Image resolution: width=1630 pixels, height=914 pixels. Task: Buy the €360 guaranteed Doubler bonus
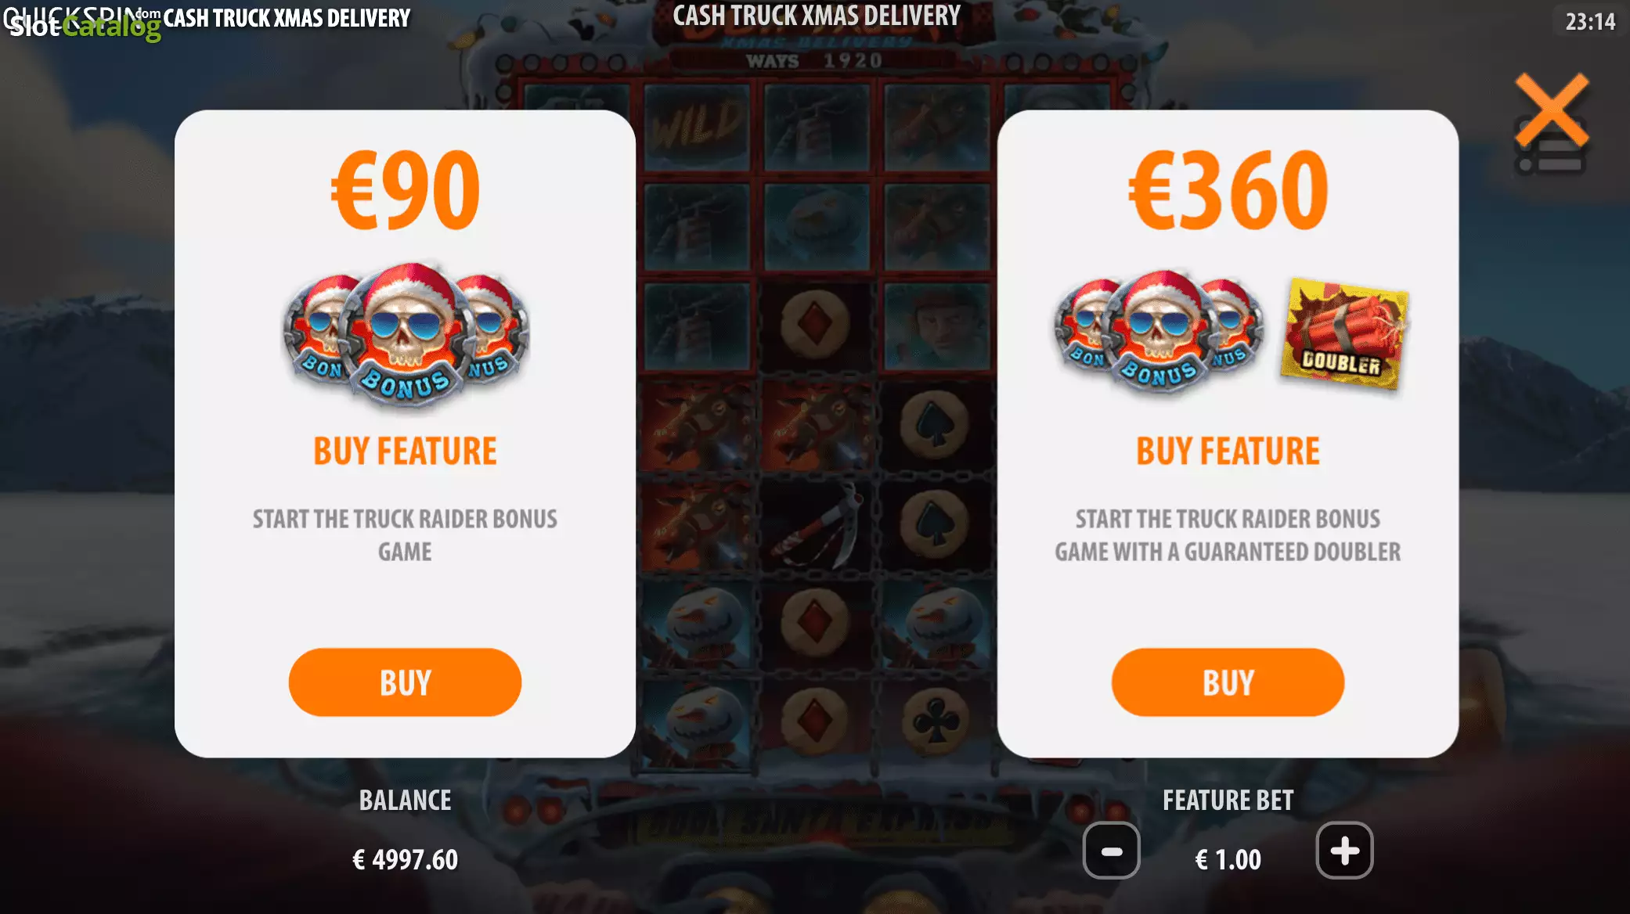click(x=1228, y=682)
